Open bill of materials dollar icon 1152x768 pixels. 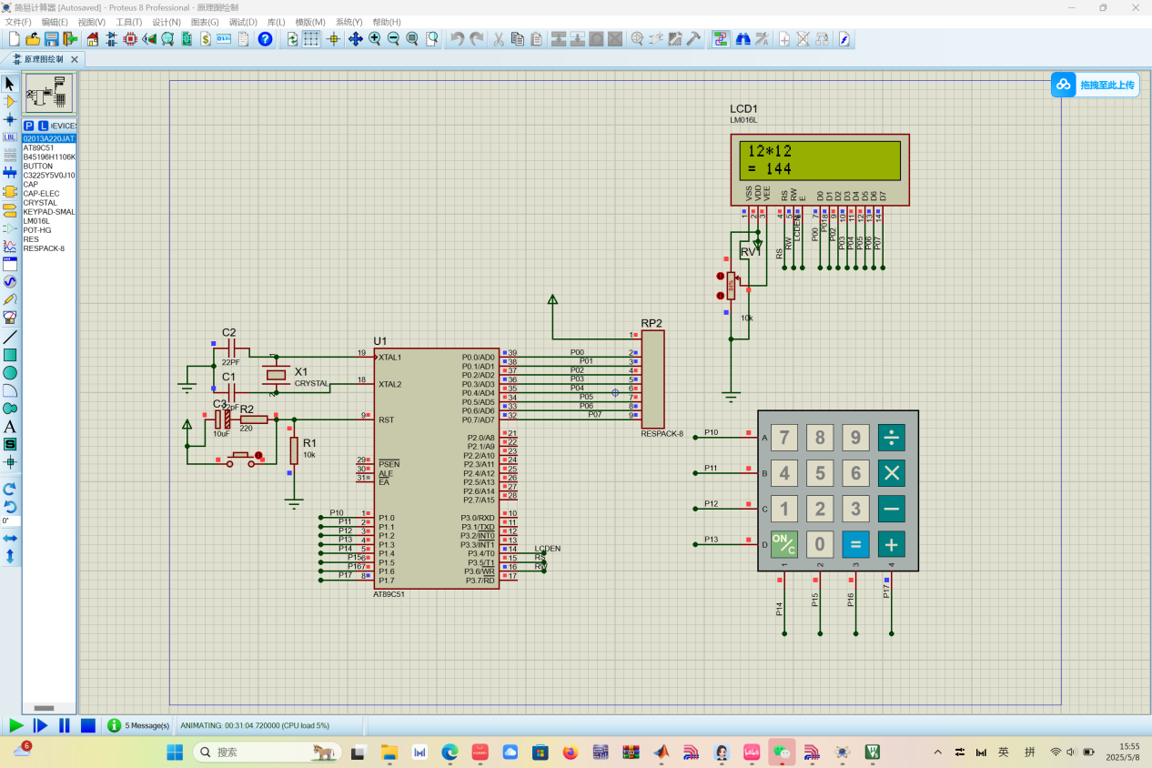[x=205, y=39]
